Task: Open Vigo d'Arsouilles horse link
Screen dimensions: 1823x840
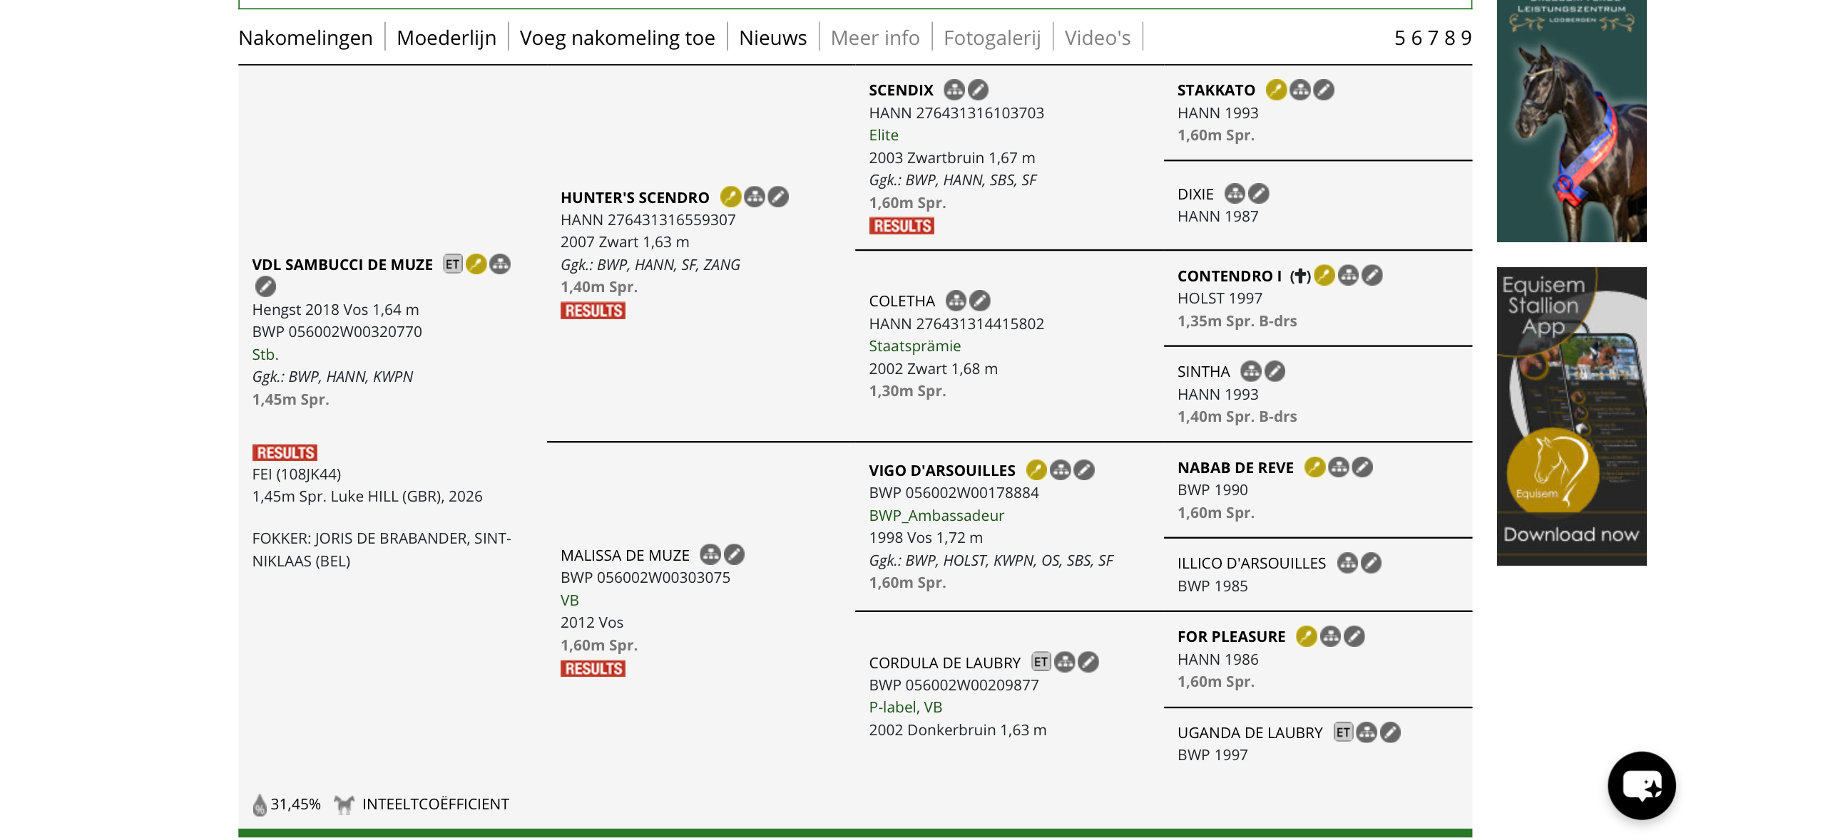Action: click(x=942, y=470)
